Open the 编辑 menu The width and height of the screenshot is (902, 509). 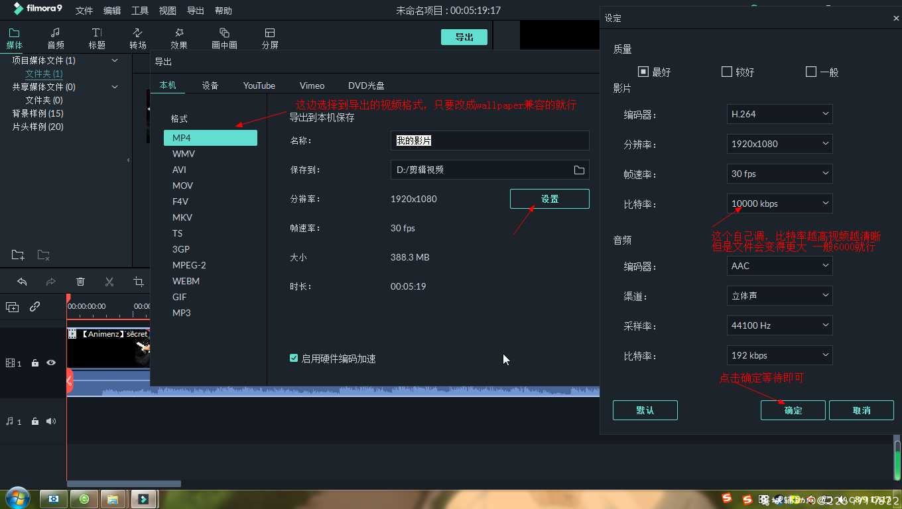pyautogui.click(x=112, y=11)
